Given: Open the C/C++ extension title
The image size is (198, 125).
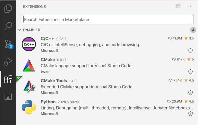Looking at the screenshot, I should click(47, 38).
